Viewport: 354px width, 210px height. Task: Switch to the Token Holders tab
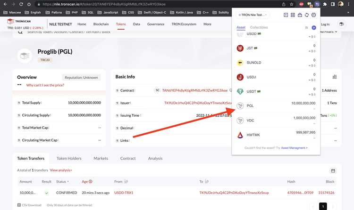click(69, 158)
